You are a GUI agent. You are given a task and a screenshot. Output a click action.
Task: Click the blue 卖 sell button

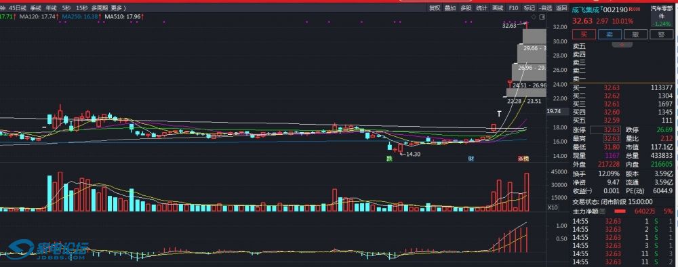point(610,35)
